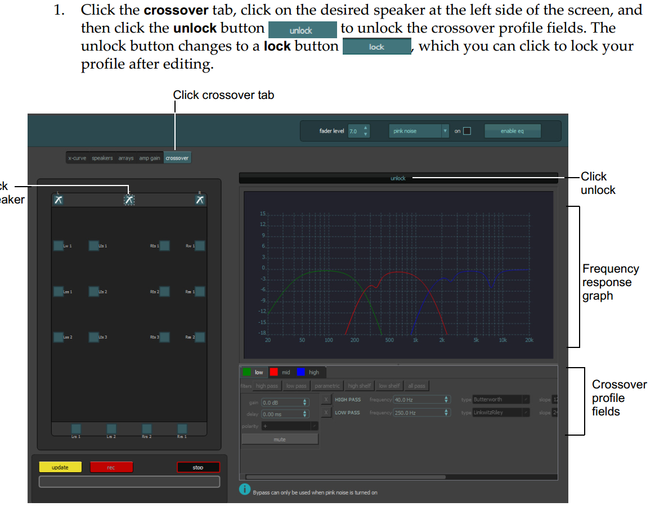Viewport: 655px width, 511px height.
Task: Click the enable eq button
Action: 513,131
